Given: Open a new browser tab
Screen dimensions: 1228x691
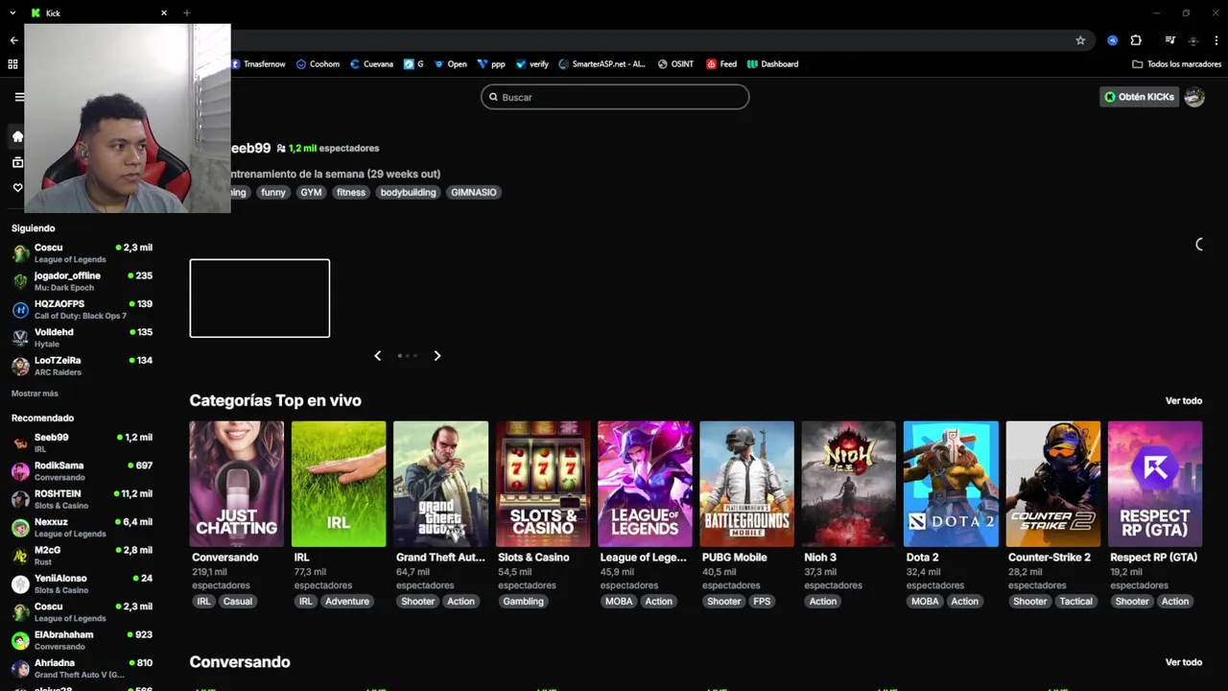Looking at the screenshot, I should (x=186, y=13).
